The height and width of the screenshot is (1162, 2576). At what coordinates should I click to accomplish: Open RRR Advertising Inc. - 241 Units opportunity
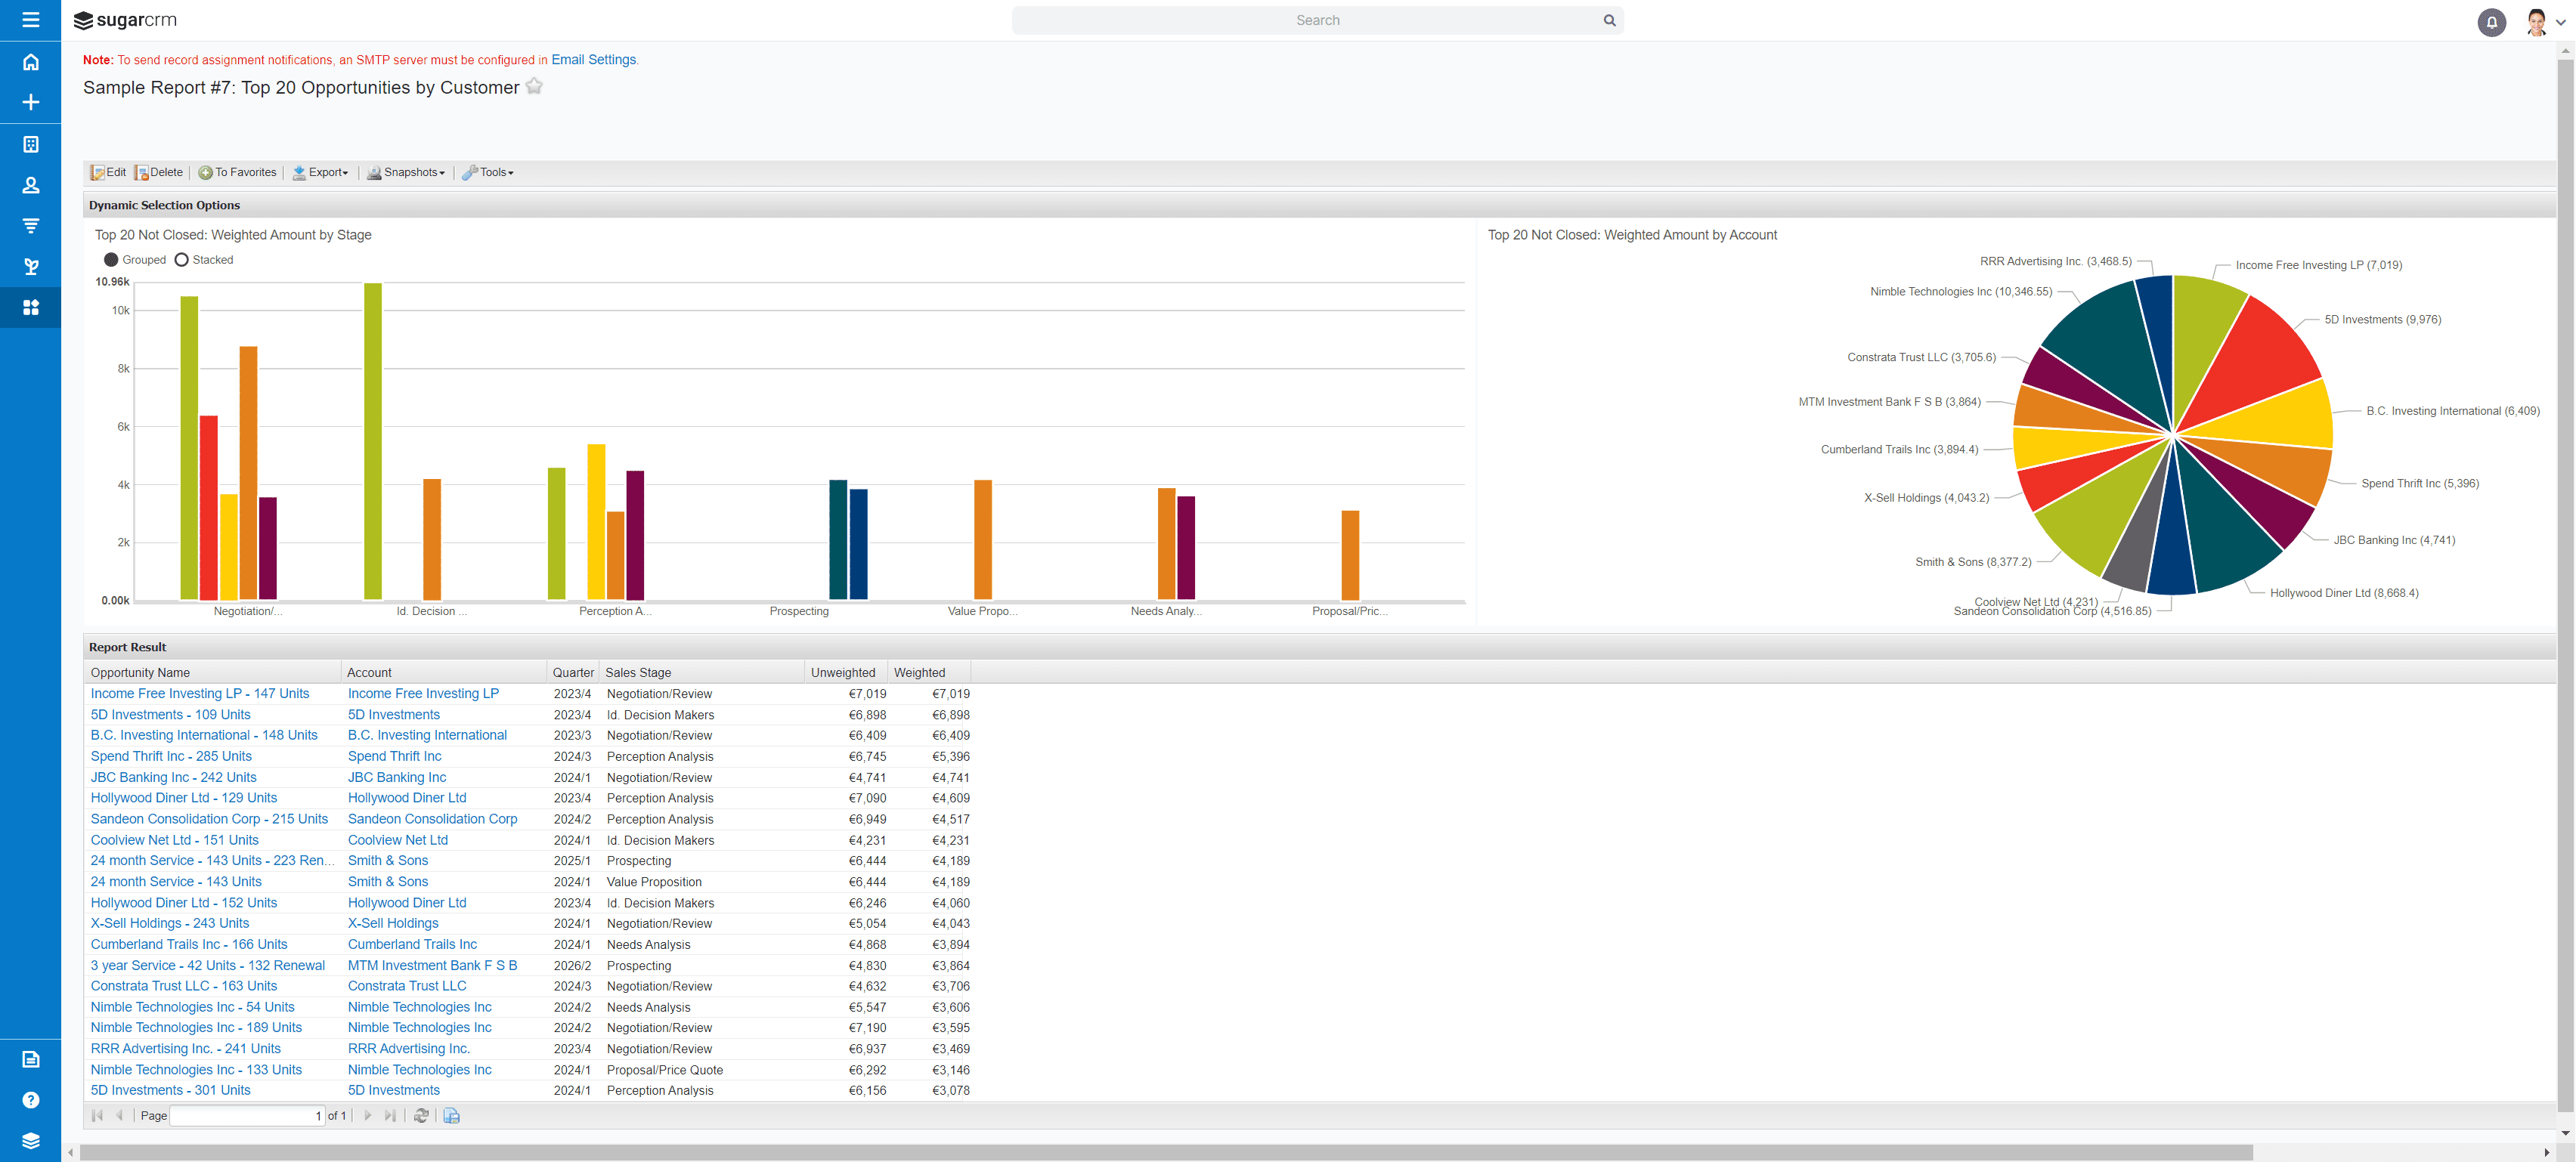(x=185, y=1048)
